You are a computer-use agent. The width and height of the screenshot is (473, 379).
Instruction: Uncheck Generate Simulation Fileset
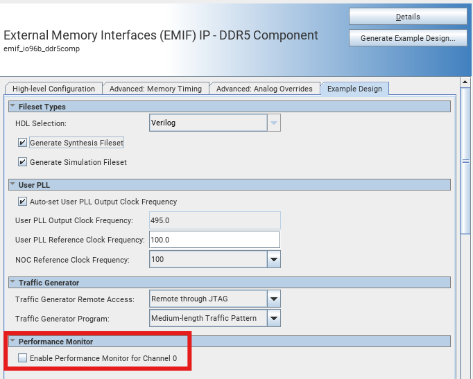pyautogui.click(x=23, y=162)
